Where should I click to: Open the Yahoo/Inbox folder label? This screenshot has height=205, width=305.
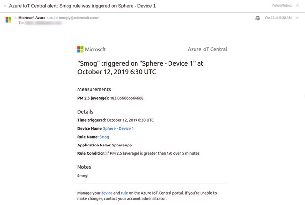point(281,5)
